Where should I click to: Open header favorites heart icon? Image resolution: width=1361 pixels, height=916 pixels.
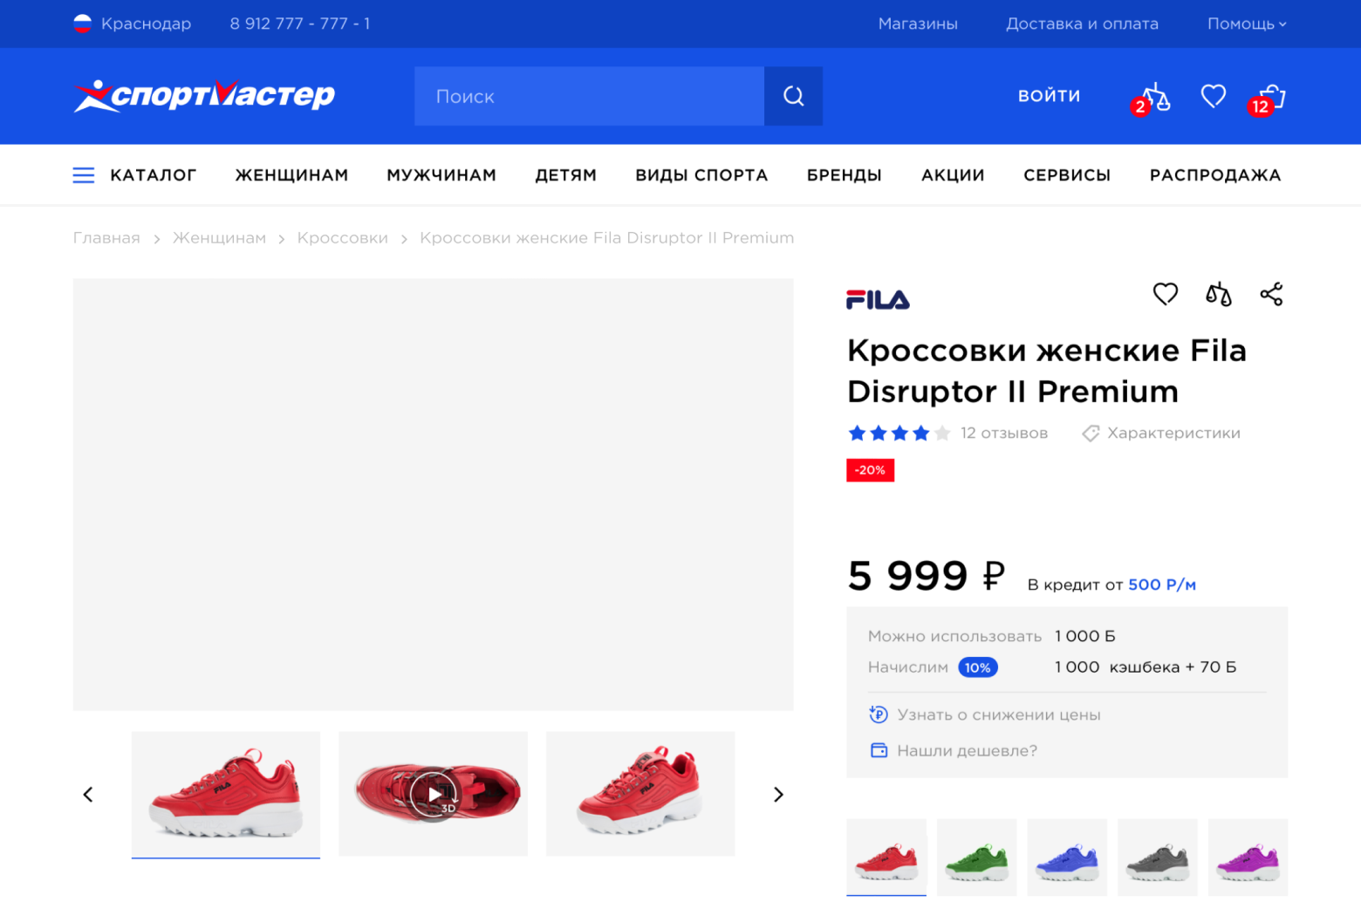[1214, 96]
